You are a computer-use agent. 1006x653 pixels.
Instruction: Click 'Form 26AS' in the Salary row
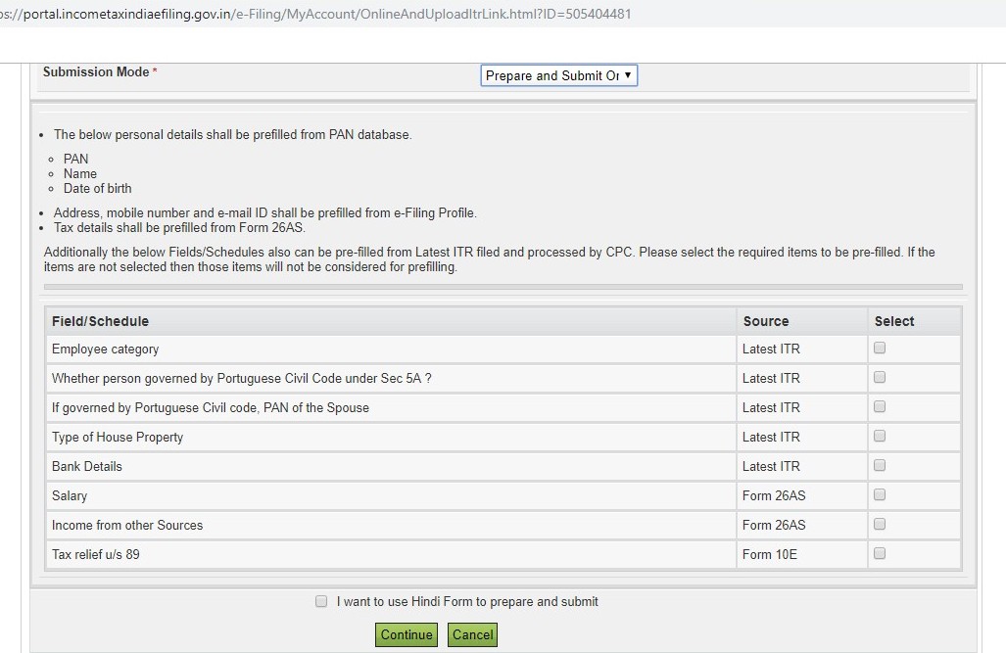[x=774, y=495]
